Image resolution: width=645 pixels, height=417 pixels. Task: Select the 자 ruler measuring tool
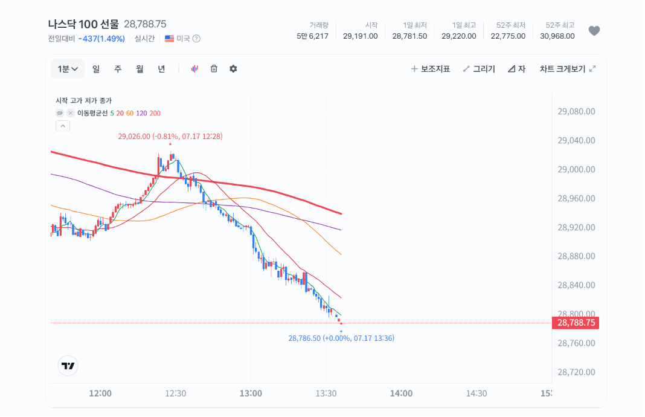point(516,69)
